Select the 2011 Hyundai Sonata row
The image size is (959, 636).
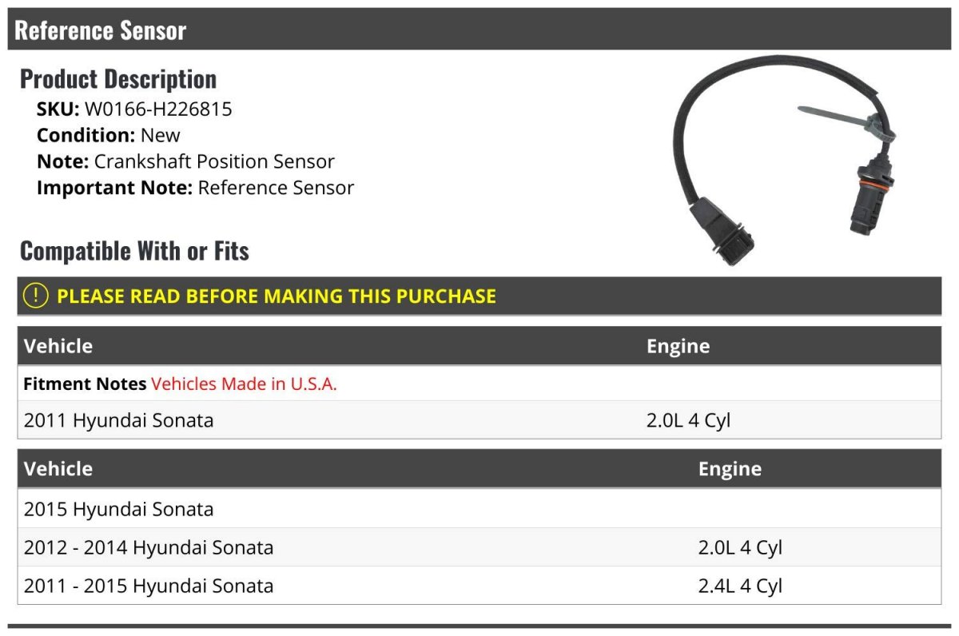click(x=479, y=419)
